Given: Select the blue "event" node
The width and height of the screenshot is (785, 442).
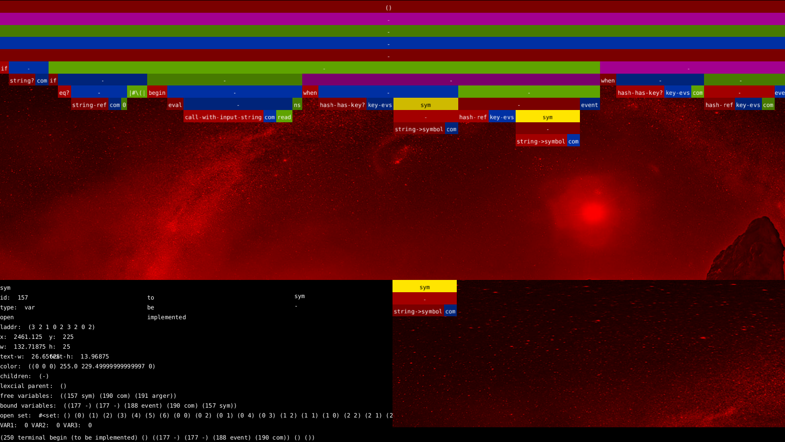Looking at the screenshot, I should click(x=589, y=105).
